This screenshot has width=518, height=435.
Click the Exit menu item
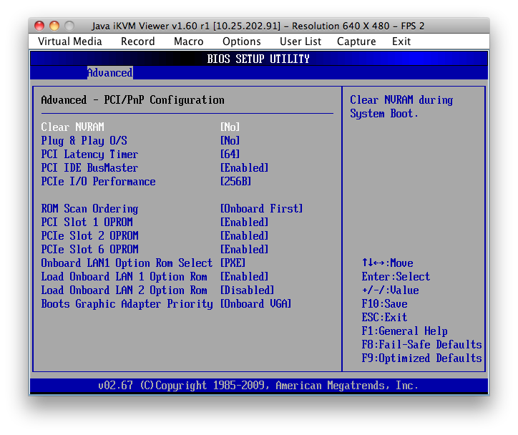401,41
